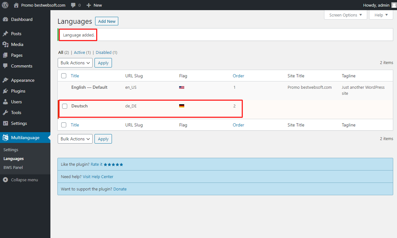
Task: Click the Pages icon in sidebar
Action: [x=5, y=55]
